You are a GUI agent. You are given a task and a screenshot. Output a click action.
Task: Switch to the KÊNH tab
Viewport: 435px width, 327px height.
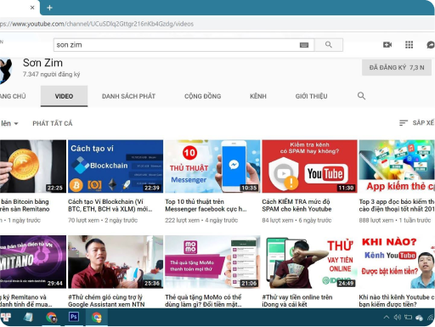pyautogui.click(x=258, y=96)
